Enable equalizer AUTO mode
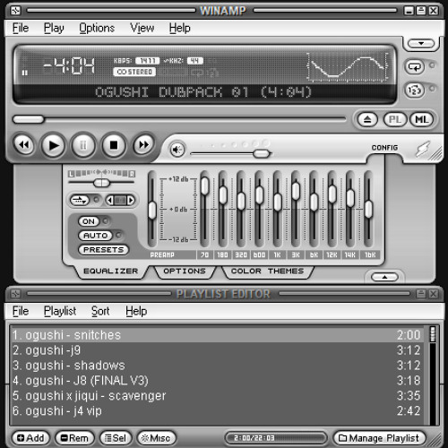 [x=95, y=236]
